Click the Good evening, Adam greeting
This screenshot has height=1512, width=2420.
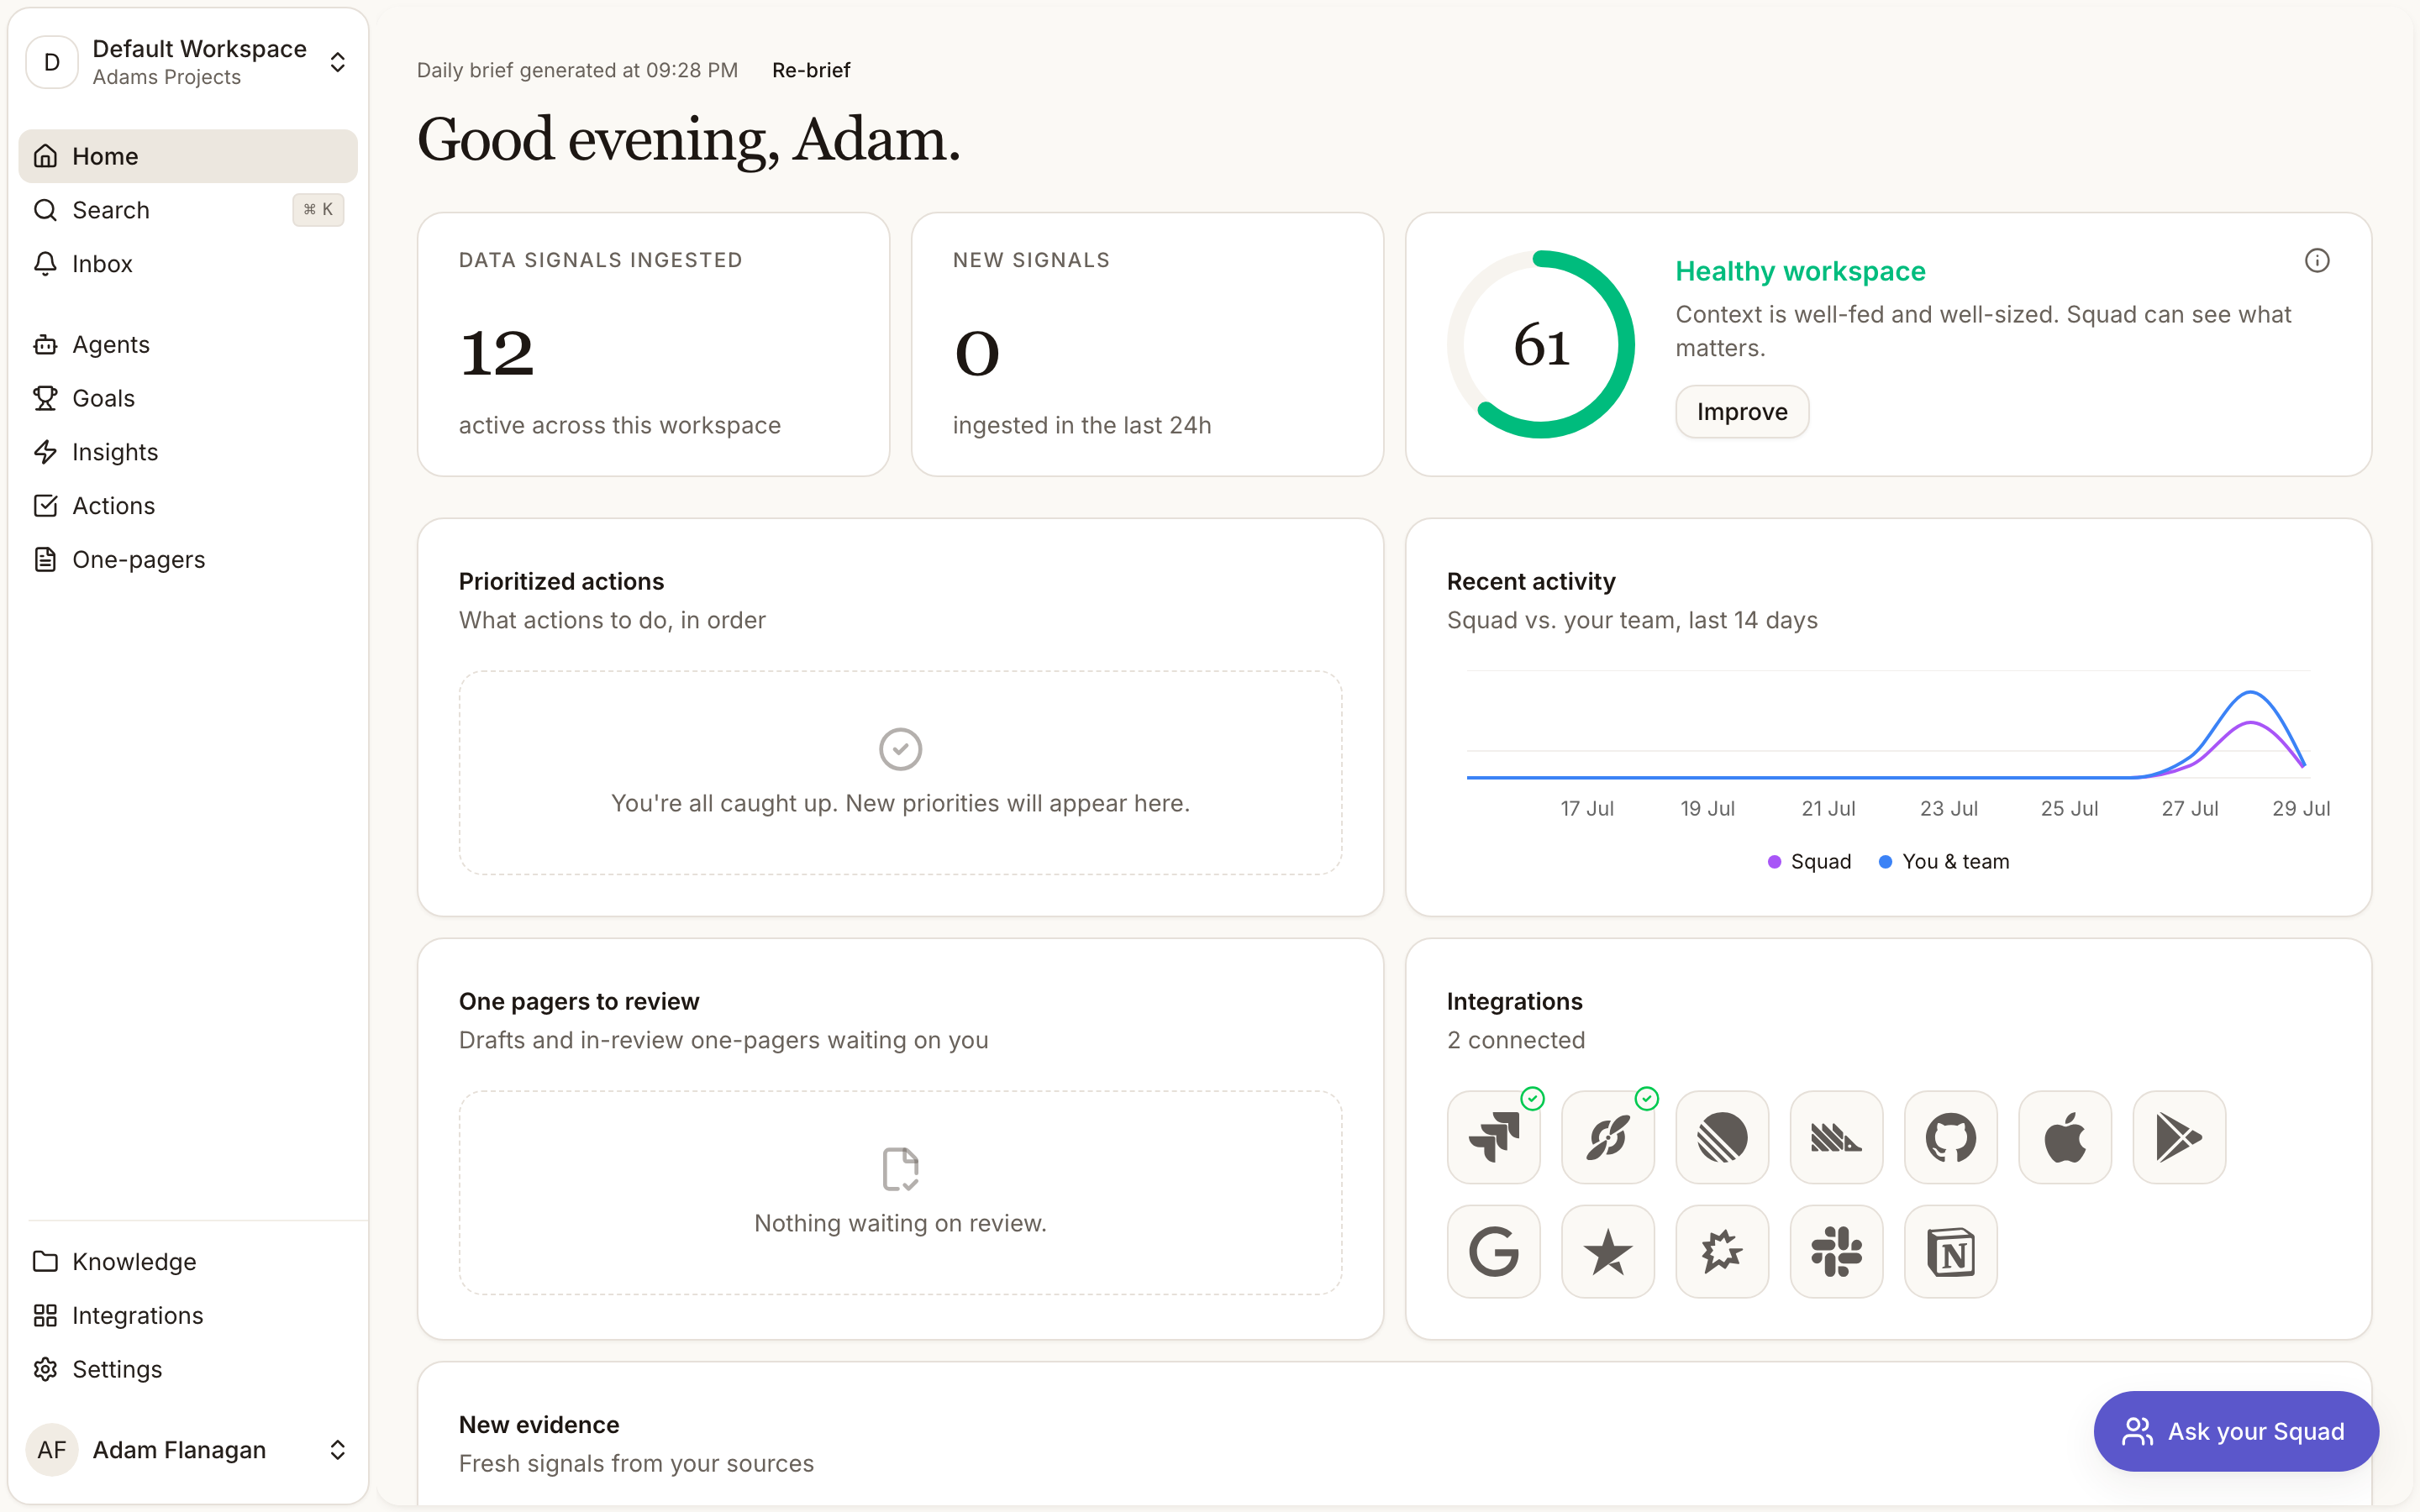(688, 140)
